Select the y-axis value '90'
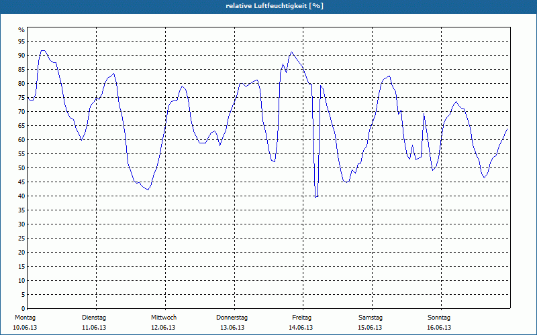This screenshot has width=537, height=335. tap(21, 56)
